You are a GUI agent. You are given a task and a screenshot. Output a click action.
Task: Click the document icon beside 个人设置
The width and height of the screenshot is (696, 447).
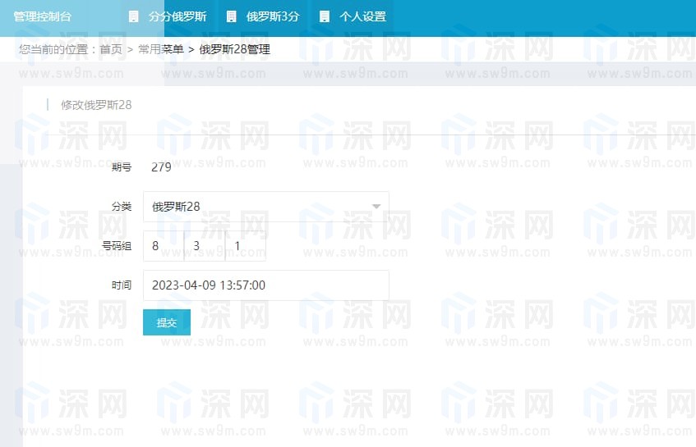click(325, 16)
